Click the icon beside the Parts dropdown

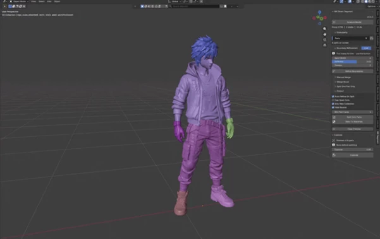(372, 38)
